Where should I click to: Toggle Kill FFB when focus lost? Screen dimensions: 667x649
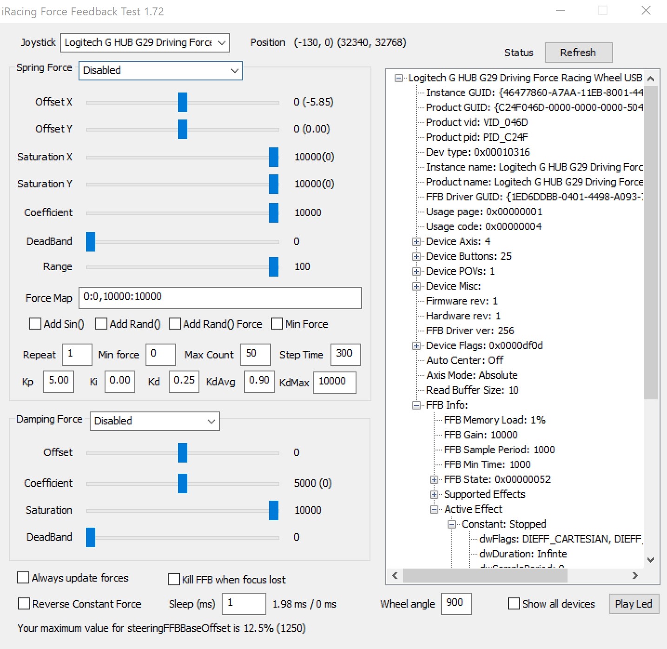pos(174,579)
